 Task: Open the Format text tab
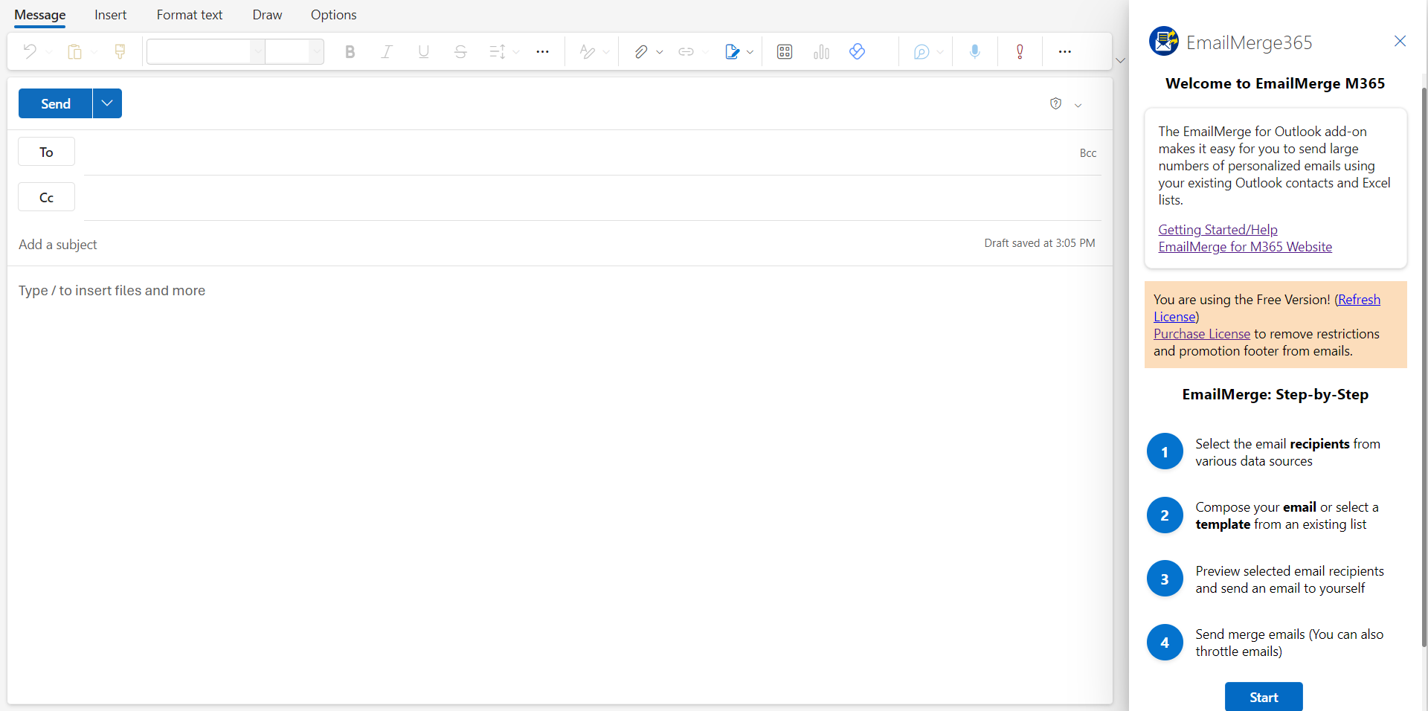coord(190,15)
